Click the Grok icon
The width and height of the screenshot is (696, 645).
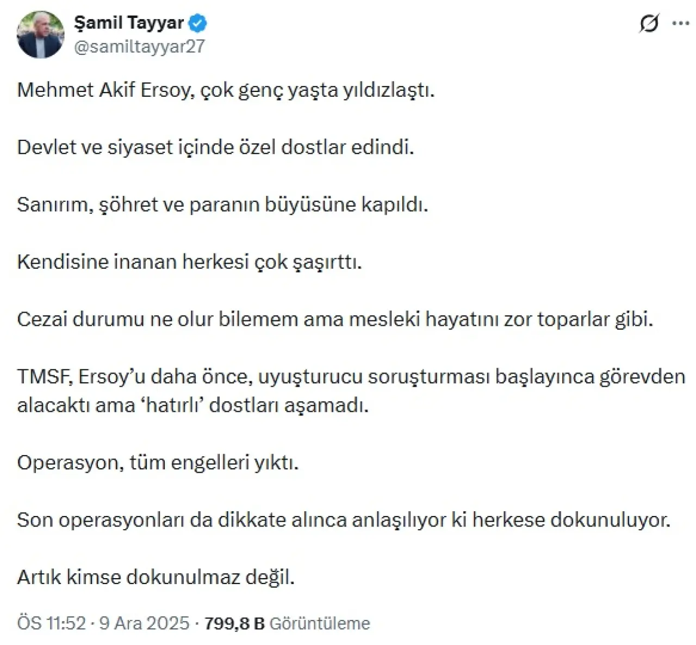pyautogui.click(x=649, y=23)
